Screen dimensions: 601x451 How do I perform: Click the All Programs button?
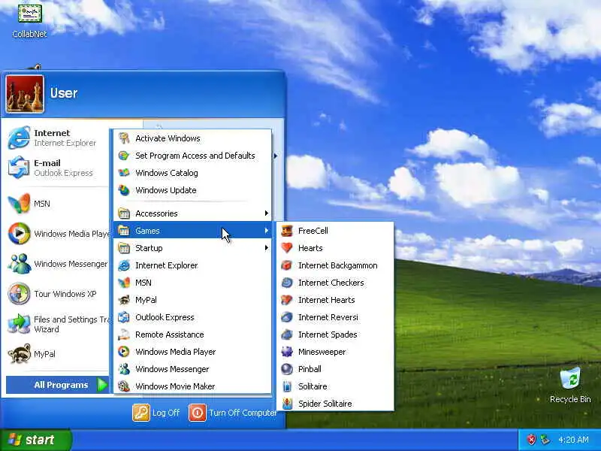pos(58,385)
